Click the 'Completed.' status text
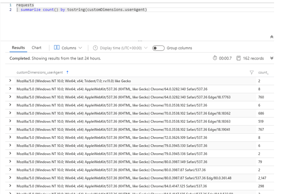The height and width of the screenshot is (194, 281). pos(20,58)
